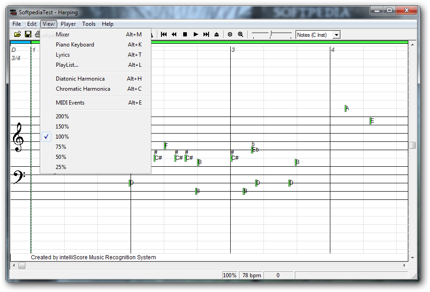Click the 78 bpm status bar field

click(x=251, y=275)
